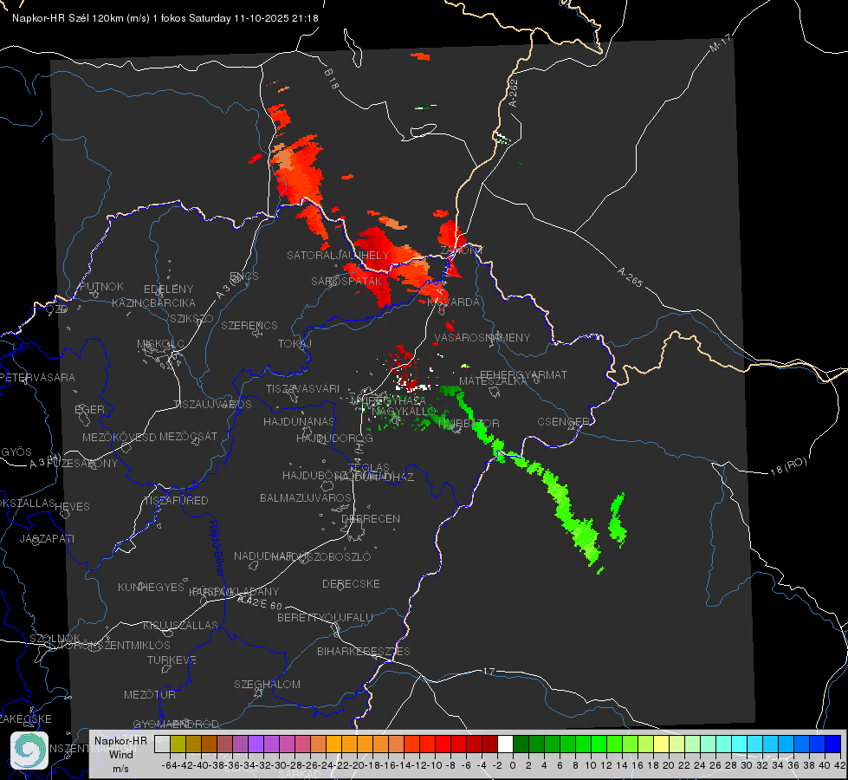
Task: Click the HAJDÚNÁNÁS city label
Action: coord(299,421)
